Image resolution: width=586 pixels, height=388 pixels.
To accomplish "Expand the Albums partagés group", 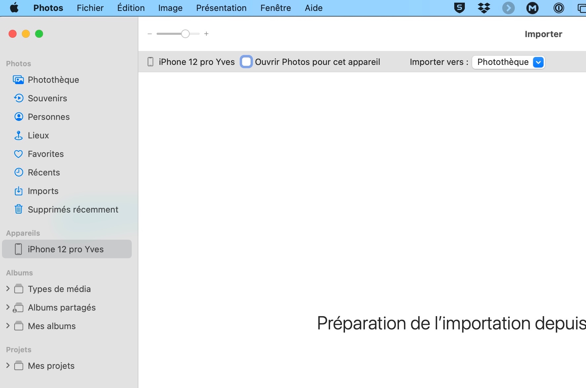I will pyautogui.click(x=8, y=307).
